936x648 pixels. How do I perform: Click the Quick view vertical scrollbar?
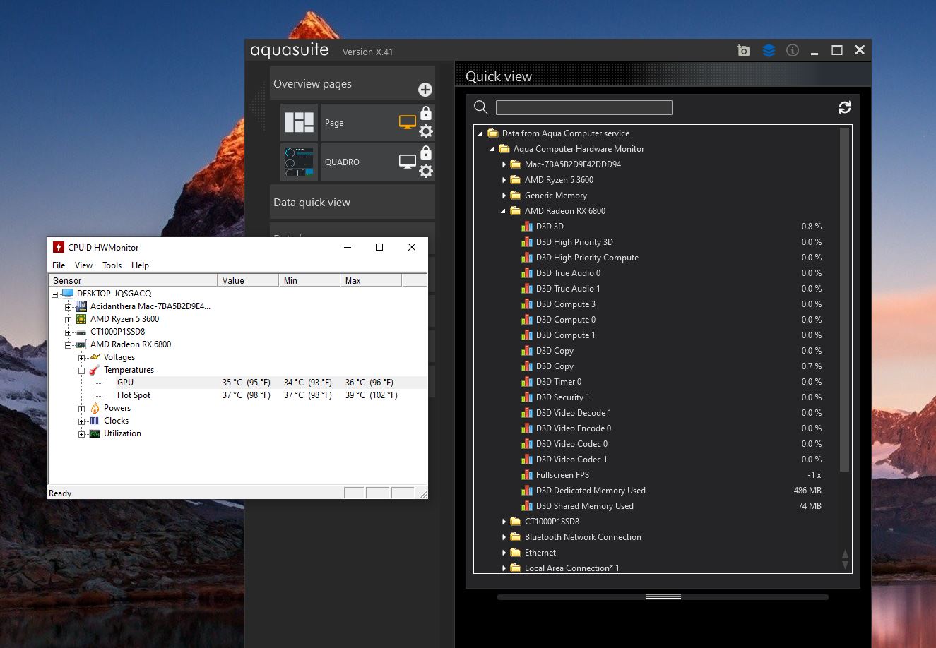click(x=844, y=300)
